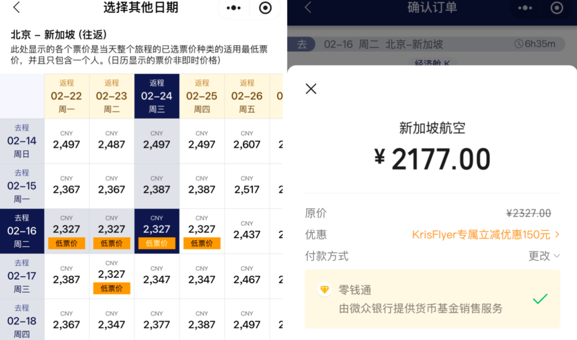Go back from the confirm order page

click(308, 7)
